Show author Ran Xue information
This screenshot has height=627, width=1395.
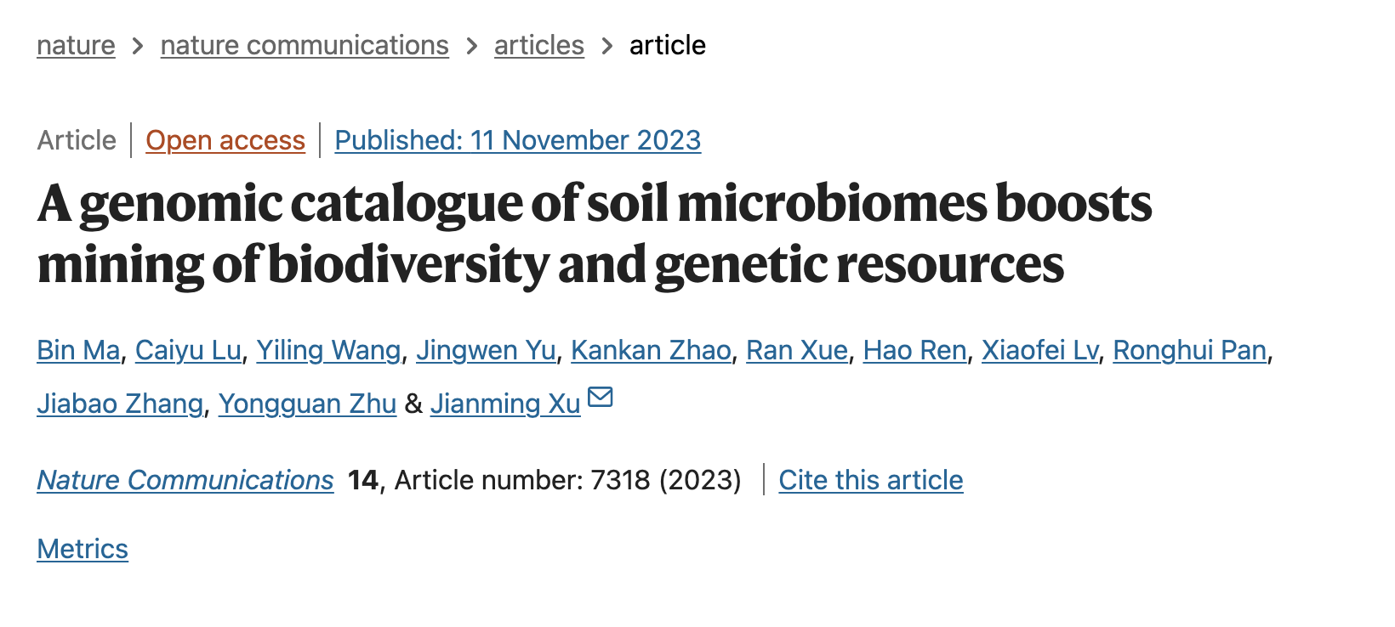[797, 350]
